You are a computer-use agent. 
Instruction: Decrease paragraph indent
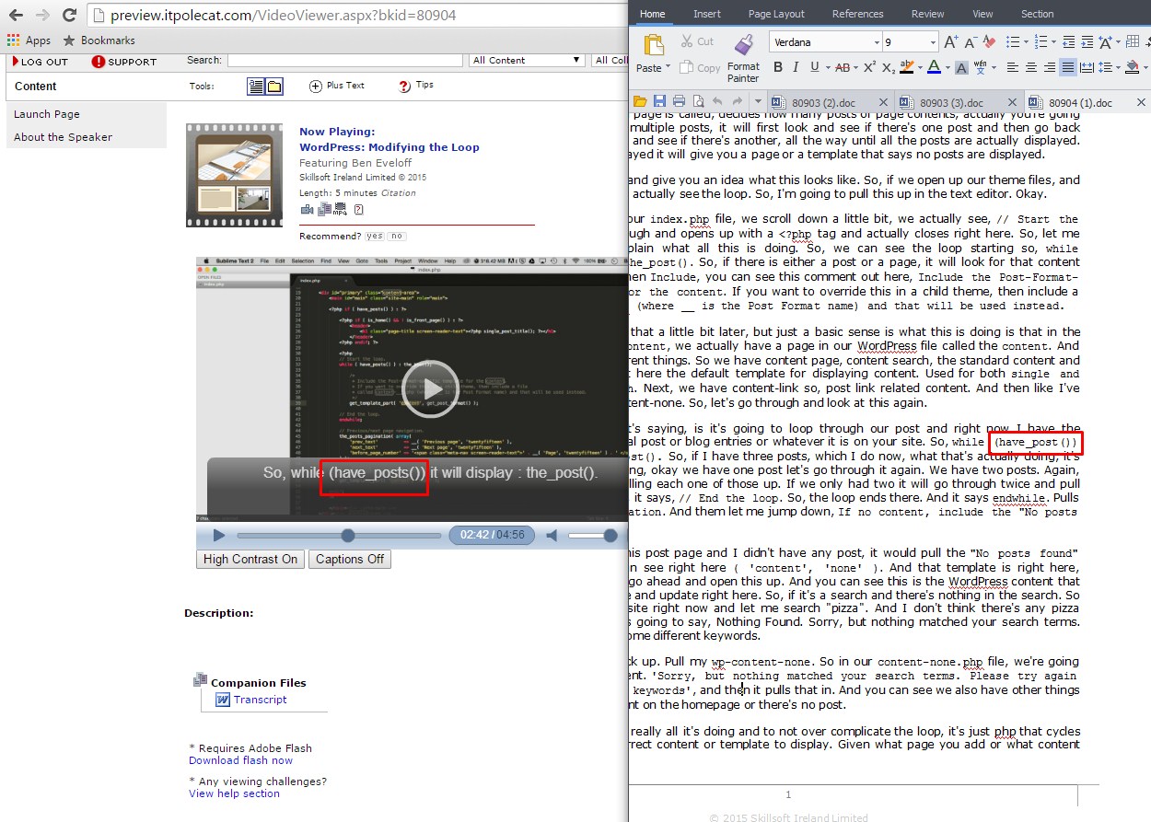1068,42
